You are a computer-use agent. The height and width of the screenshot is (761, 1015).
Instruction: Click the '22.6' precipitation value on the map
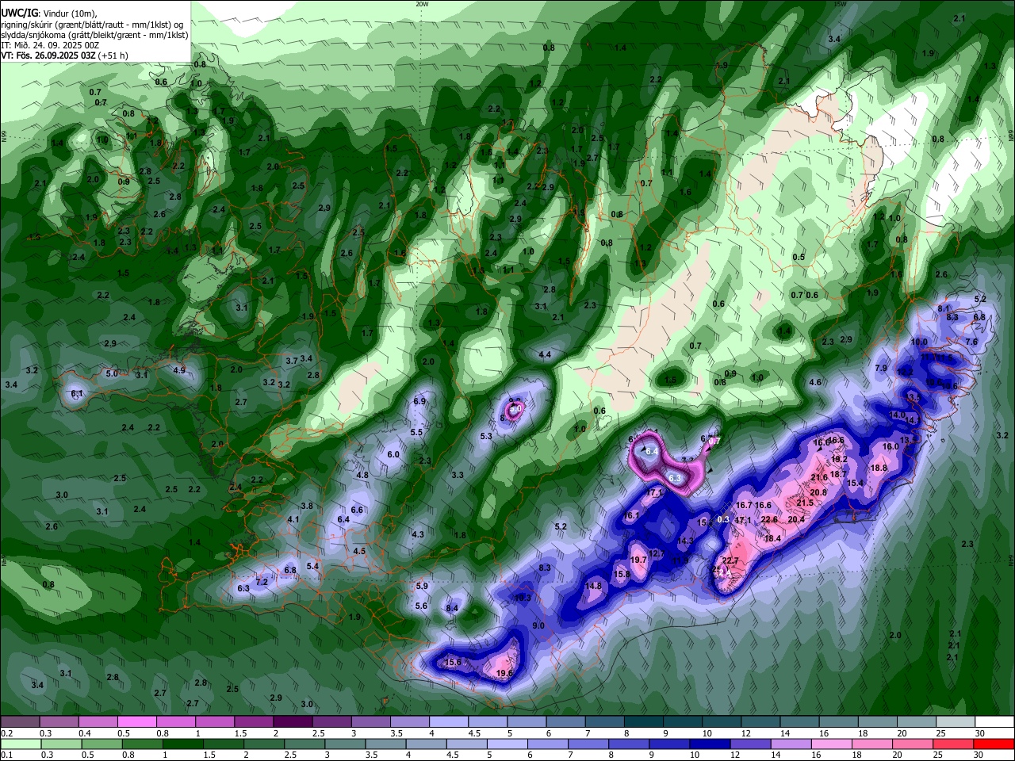click(769, 520)
